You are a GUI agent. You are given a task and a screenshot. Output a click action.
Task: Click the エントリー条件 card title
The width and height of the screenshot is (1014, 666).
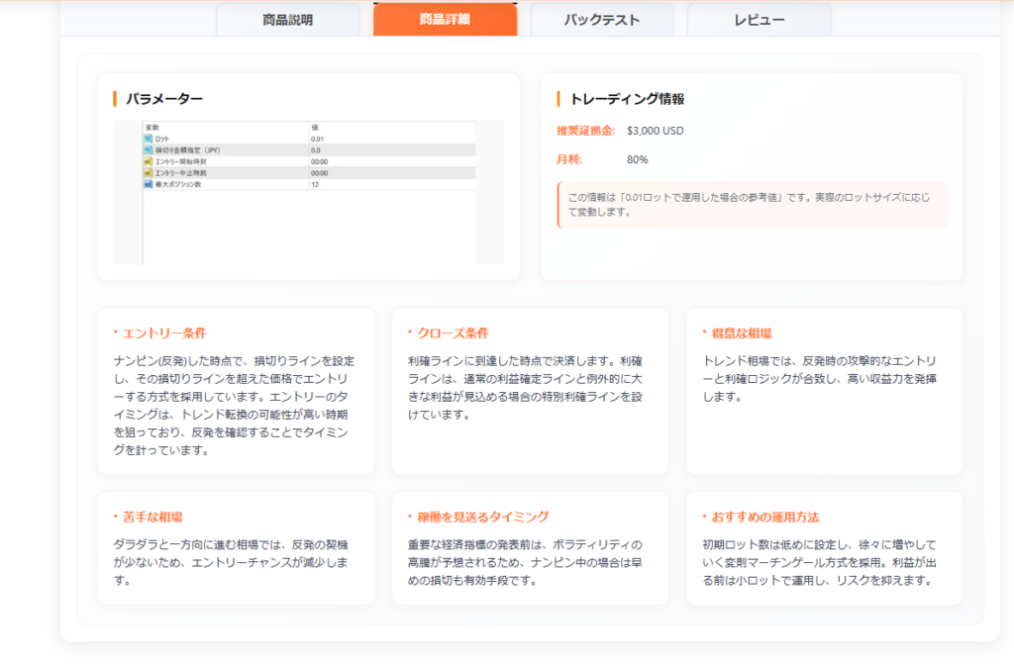click(x=164, y=333)
